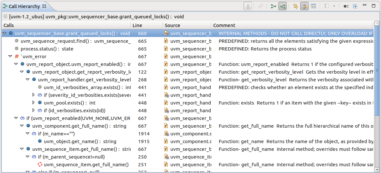Click the recursive call icon for uvm_sequence_item.get_full_name()
Image resolution: width=381 pixels, height=173 pixels.
40,165
